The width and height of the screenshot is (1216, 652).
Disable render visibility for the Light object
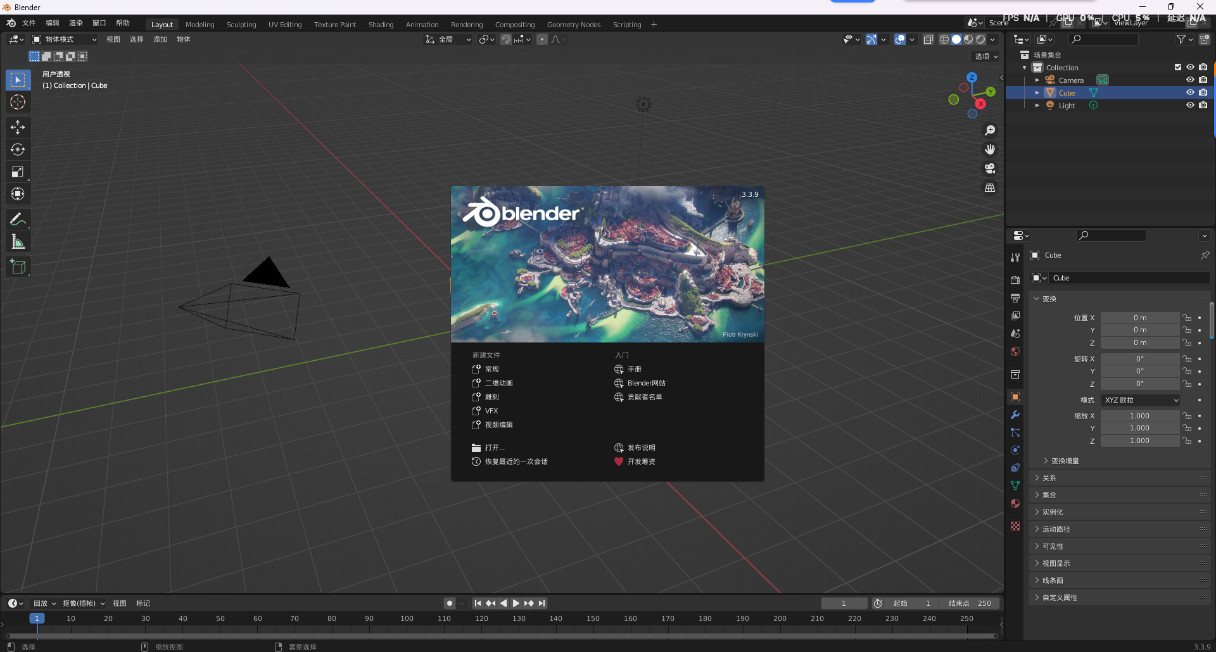1203,105
